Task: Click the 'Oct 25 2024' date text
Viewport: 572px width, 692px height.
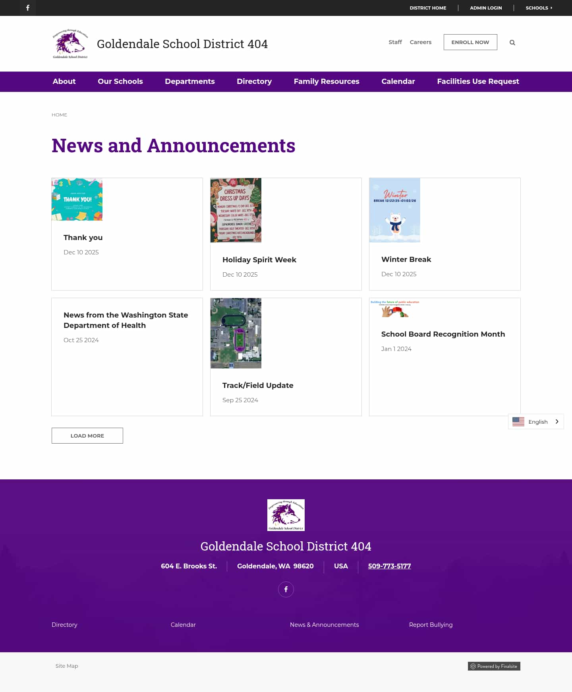Action: [x=81, y=340]
